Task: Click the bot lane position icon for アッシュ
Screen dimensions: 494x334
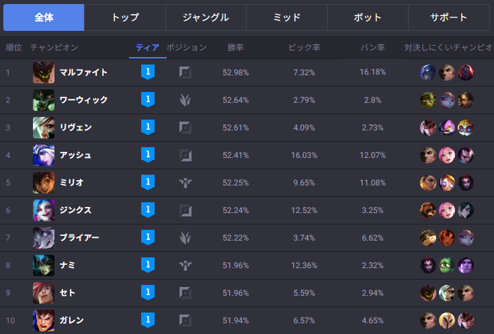Action: click(186, 155)
